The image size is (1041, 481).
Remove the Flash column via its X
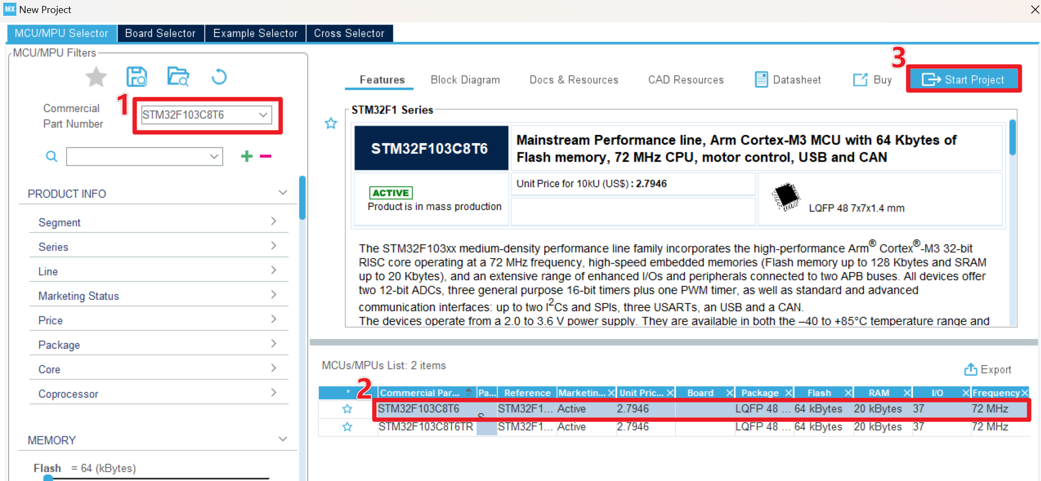848,393
